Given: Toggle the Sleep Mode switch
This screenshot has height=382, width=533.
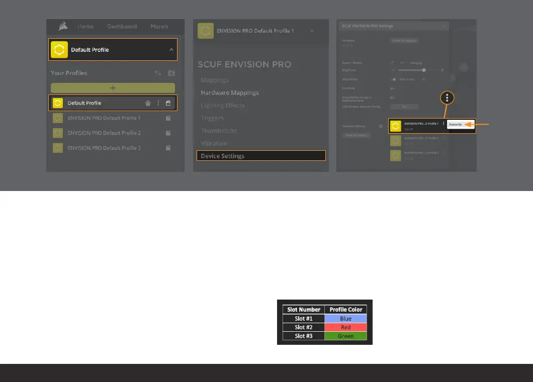Looking at the screenshot, I should click(393, 79).
